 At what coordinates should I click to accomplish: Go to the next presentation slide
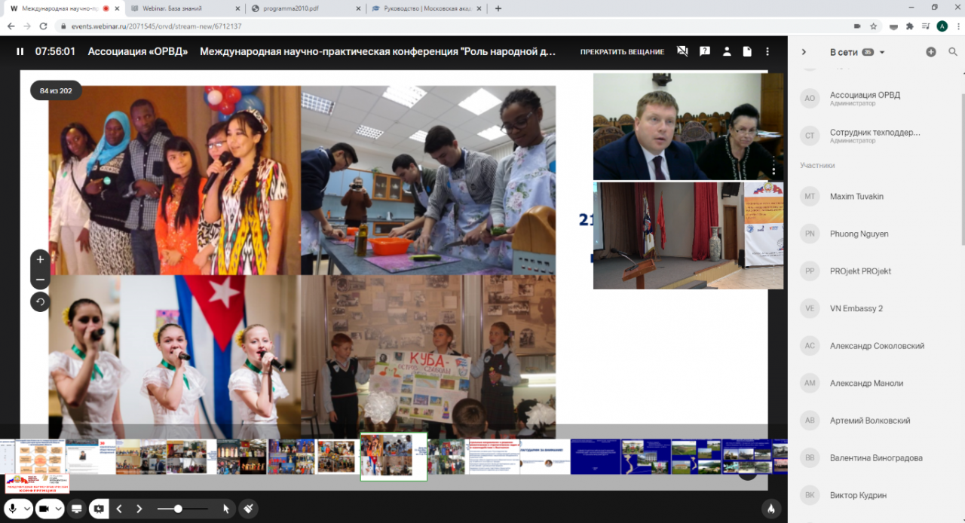coord(139,509)
